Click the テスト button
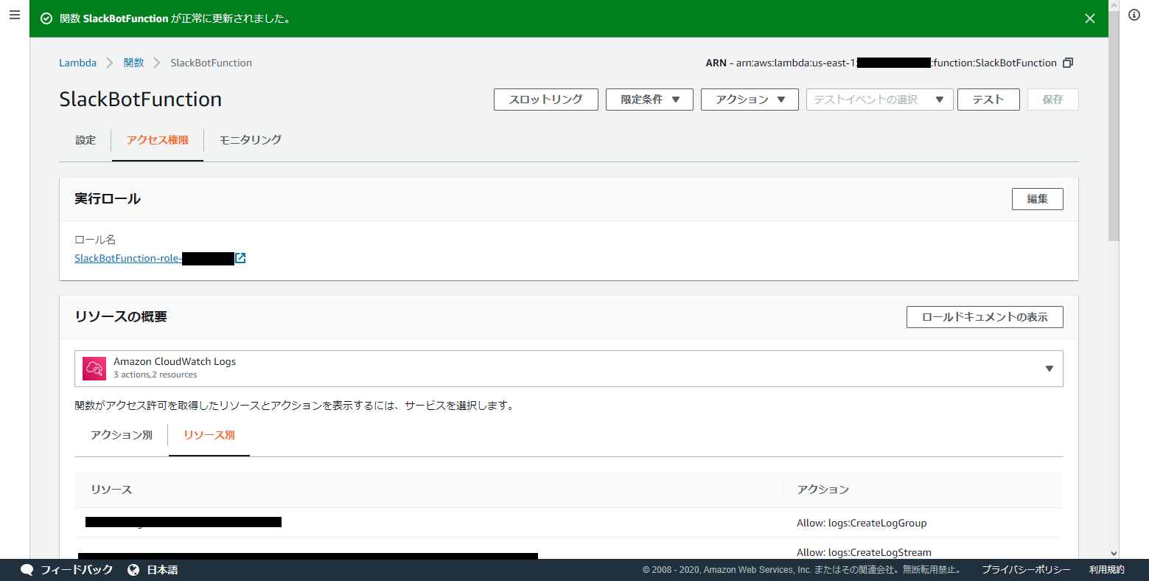Image resolution: width=1149 pixels, height=581 pixels. point(988,100)
